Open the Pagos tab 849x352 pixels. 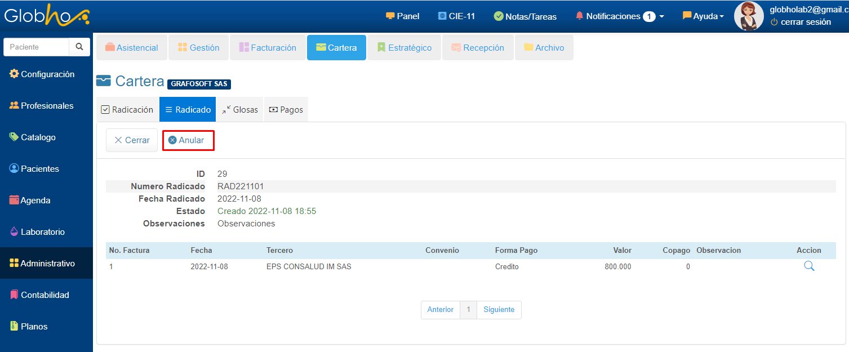point(286,110)
